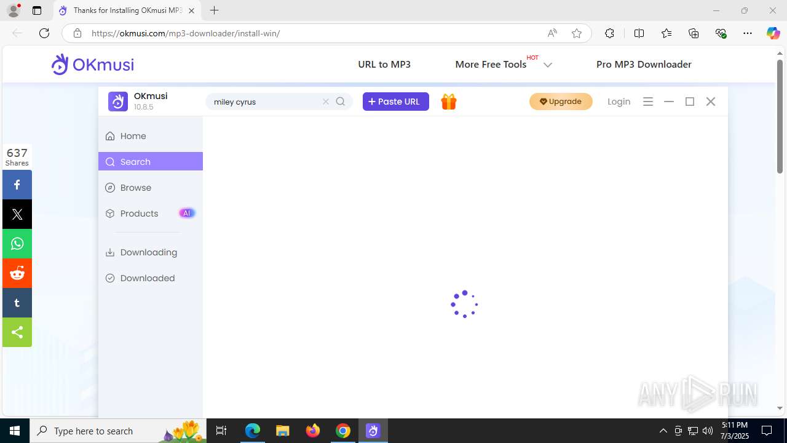
Task: Share on X (Twitter)
Action: coord(17,214)
